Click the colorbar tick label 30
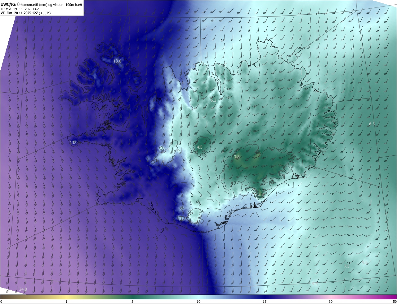 click(331, 302)
